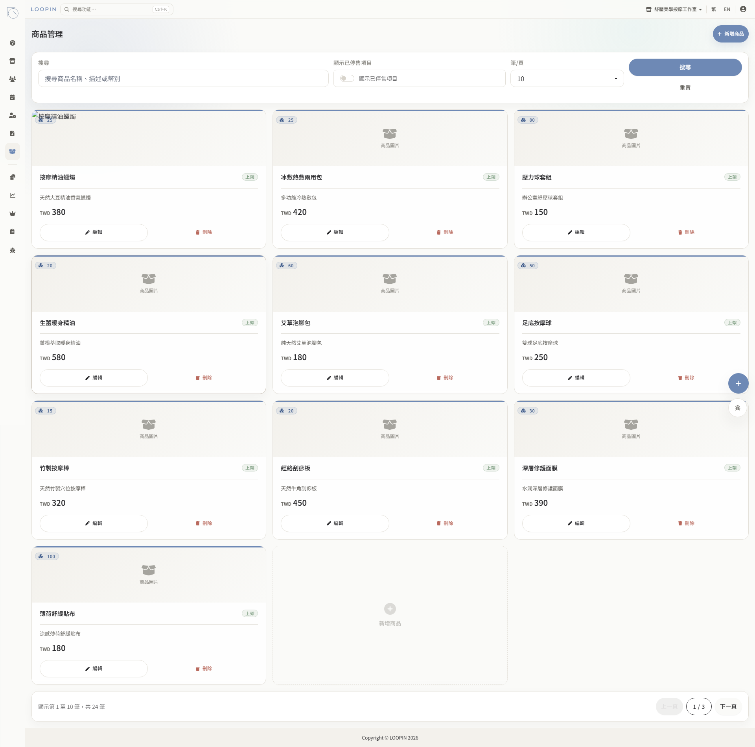
Task: Switch the language to EN
Action: pyautogui.click(x=727, y=9)
